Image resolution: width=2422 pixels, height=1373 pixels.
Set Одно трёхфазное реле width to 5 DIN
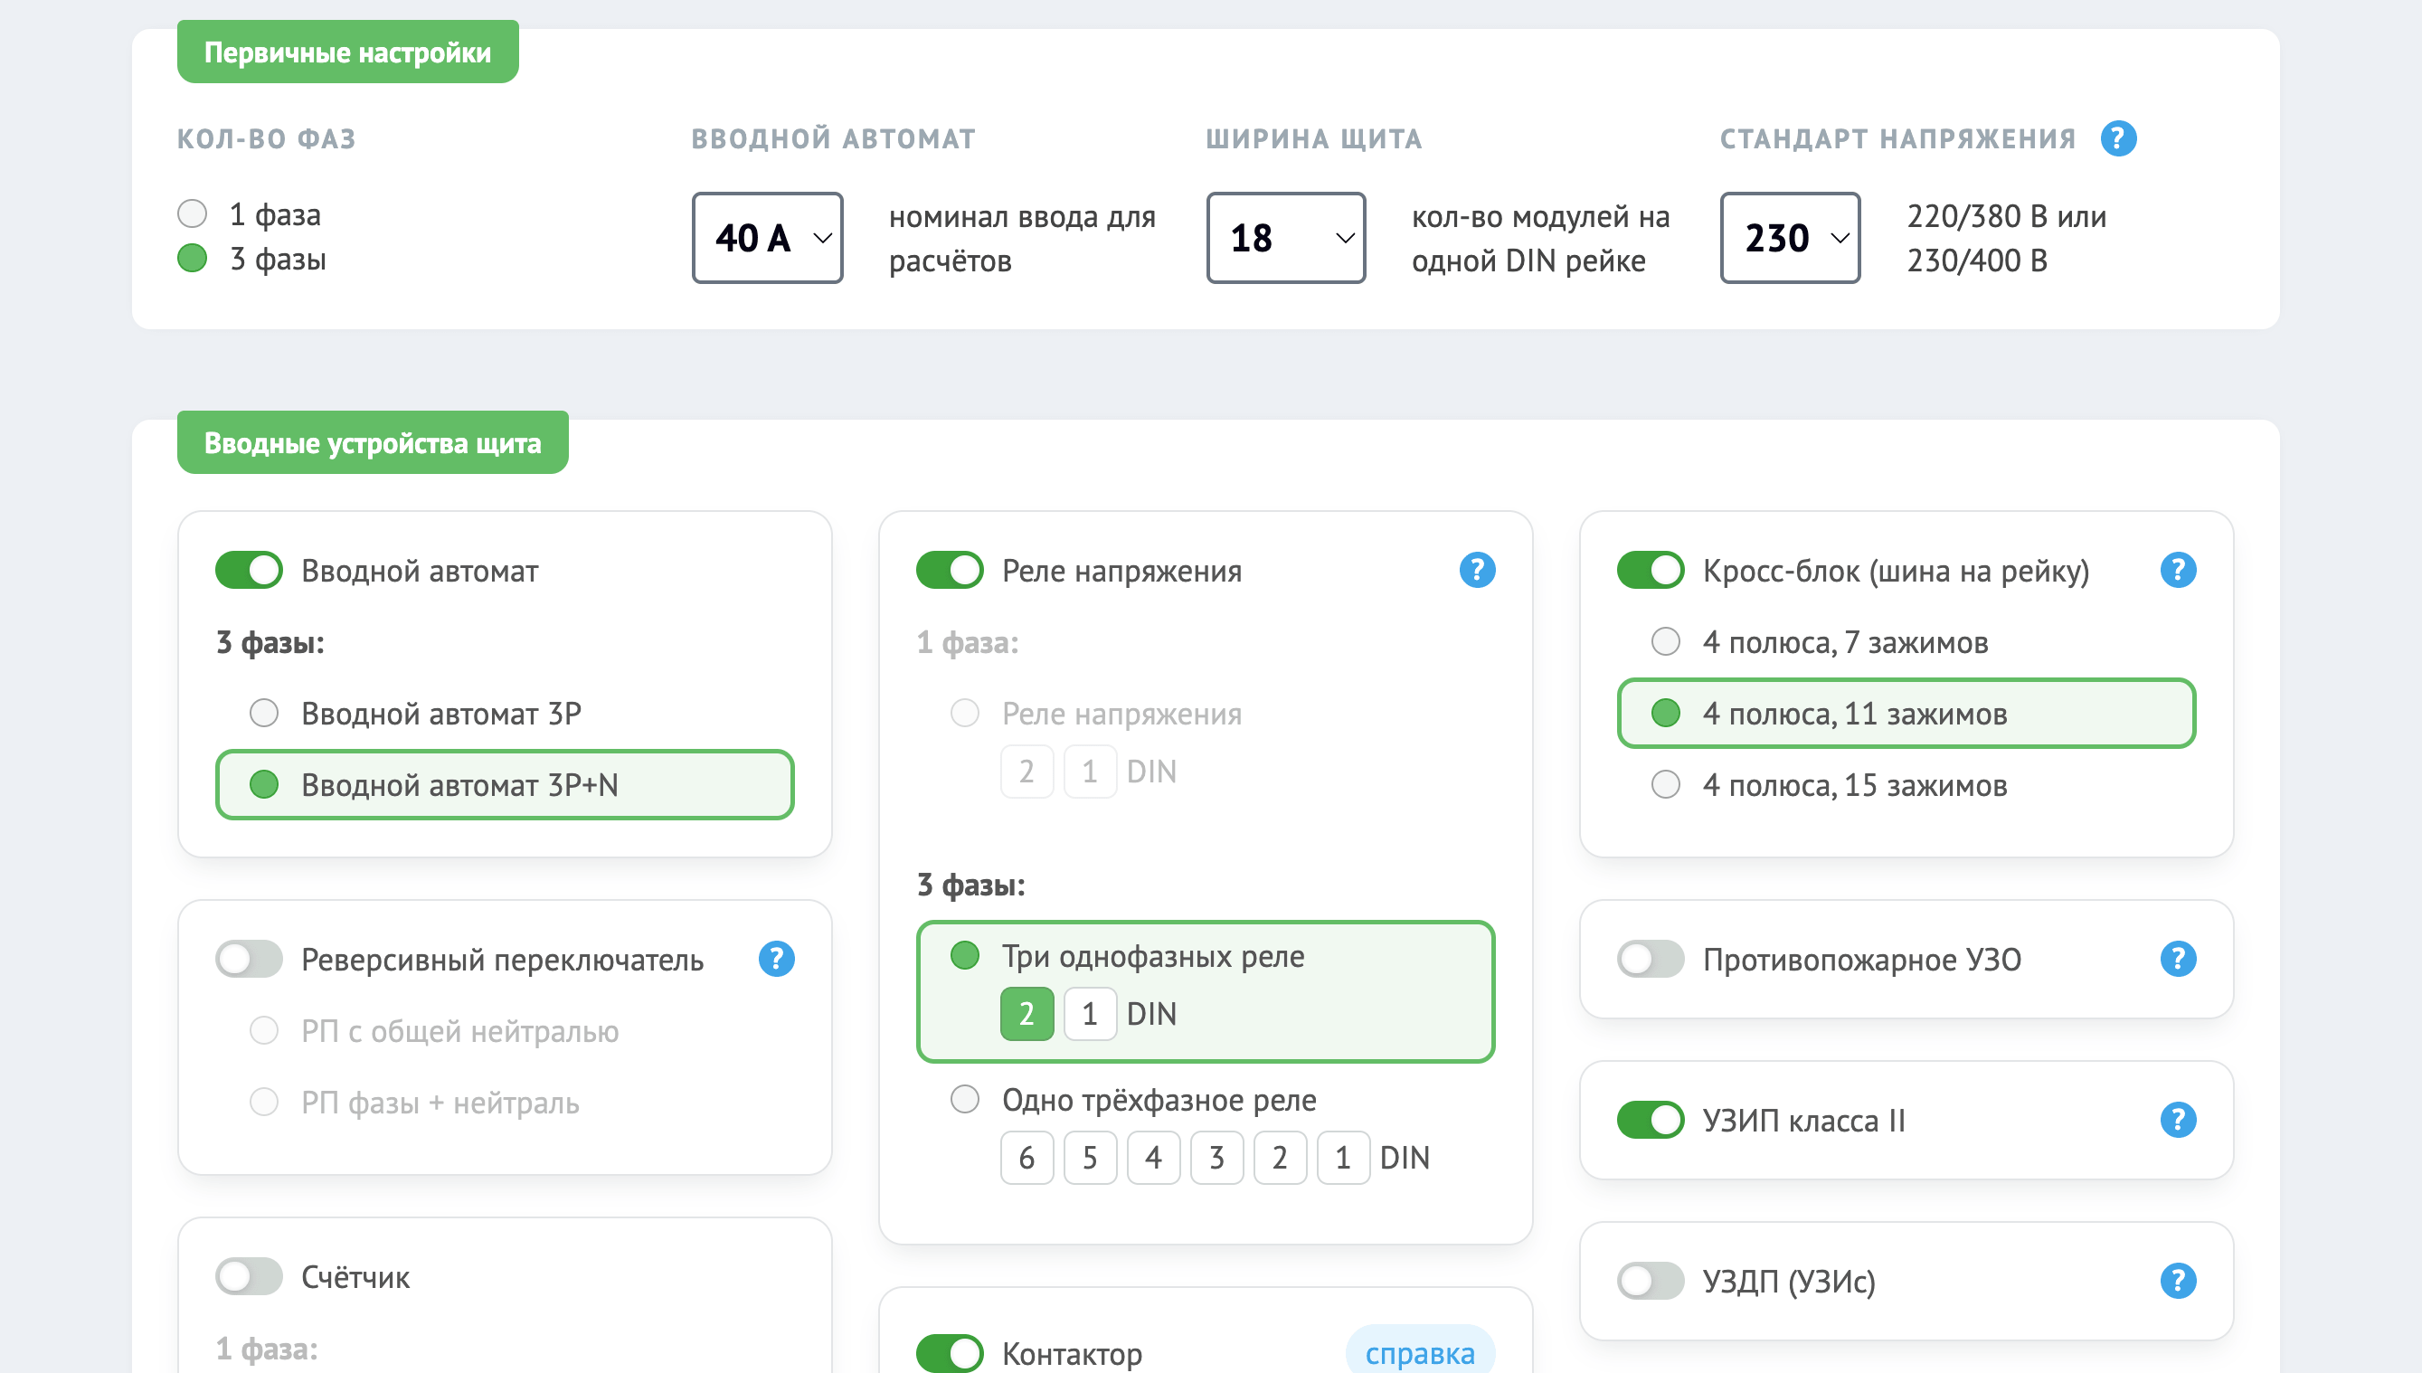point(1090,1158)
